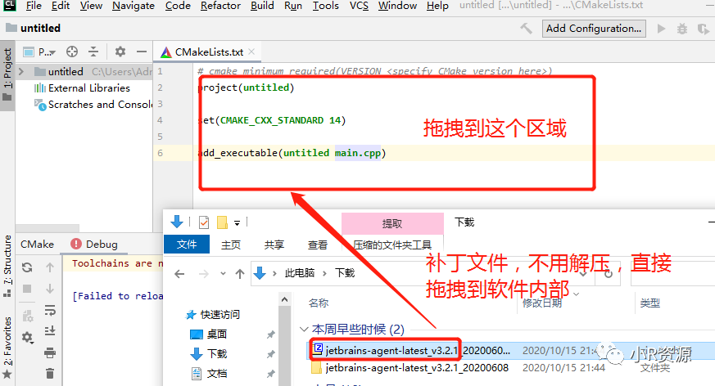The width and height of the screenshot is (715, 386).
Task: Collapse 本周早些时候 (2) group
Action: coord(304,329)
